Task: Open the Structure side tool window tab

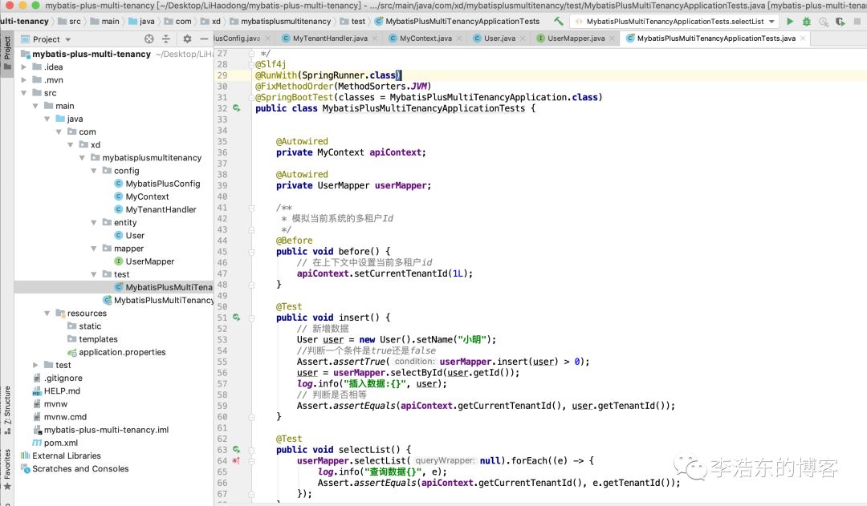Action: 7,410
